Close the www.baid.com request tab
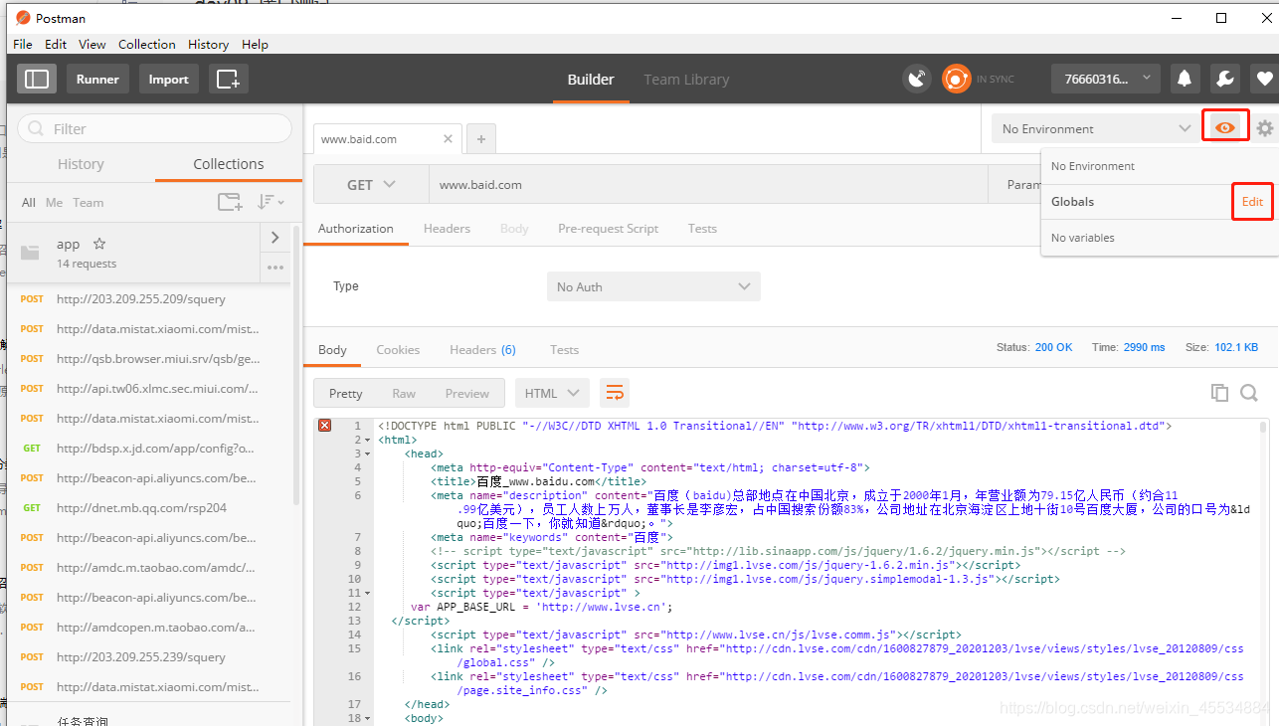Screen dimensions: 1279x726 [x=449, y=139]
